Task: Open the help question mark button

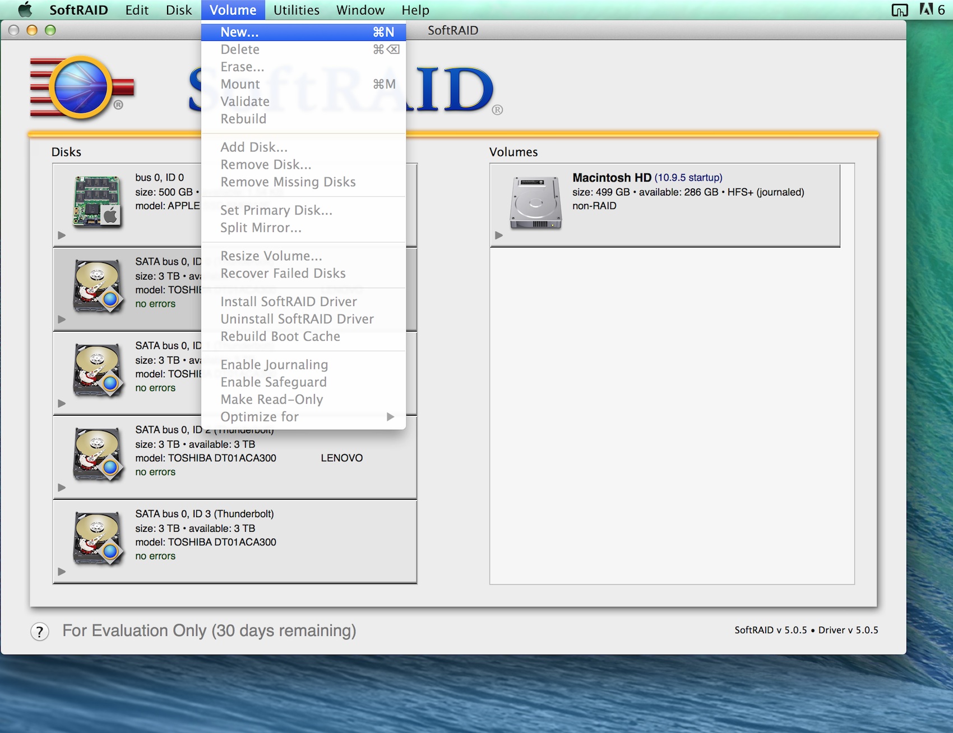Action: coord(39,632)
